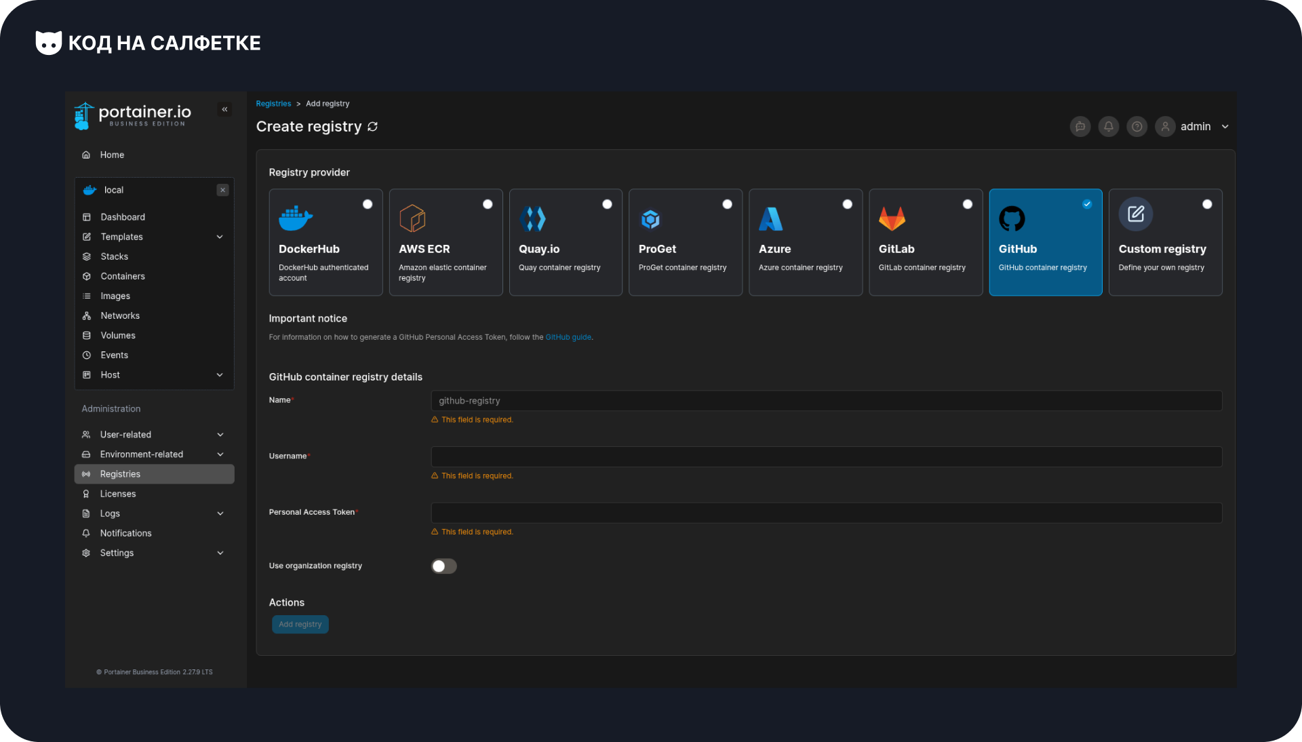This screenshot has height=742, width=1302.
Task: Click the AWS ECR cube logo
Action: pyautogui.click(x=412, y=218)
